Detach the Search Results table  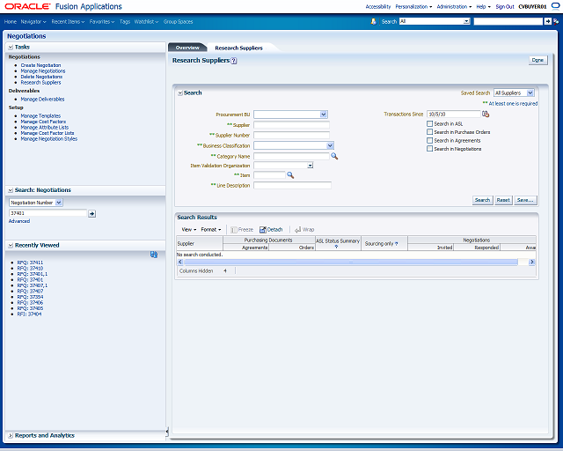tap(271, 229)
